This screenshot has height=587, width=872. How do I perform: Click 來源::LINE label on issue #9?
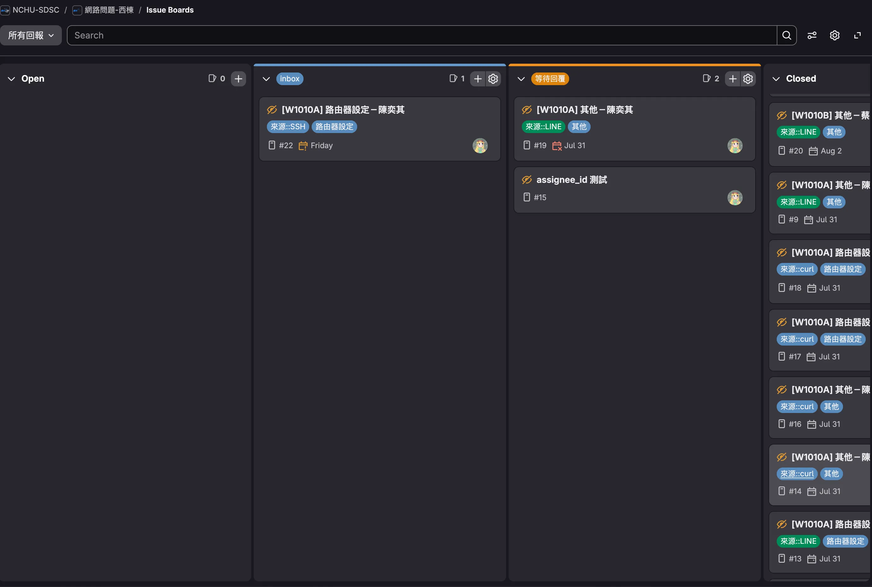798,202
